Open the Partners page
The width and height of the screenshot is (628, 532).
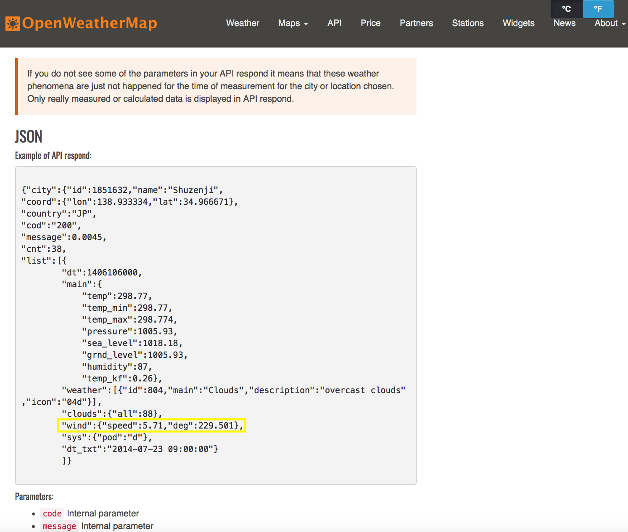416,23
